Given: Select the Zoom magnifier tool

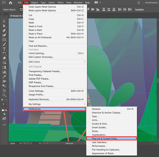Looking at the screenshot, I should point(4,95).
